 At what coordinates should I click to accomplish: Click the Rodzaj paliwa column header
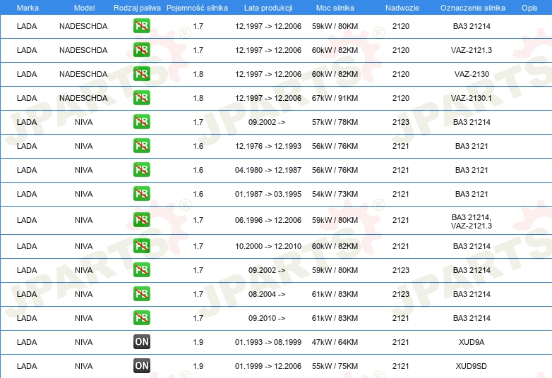pos(137,8)
